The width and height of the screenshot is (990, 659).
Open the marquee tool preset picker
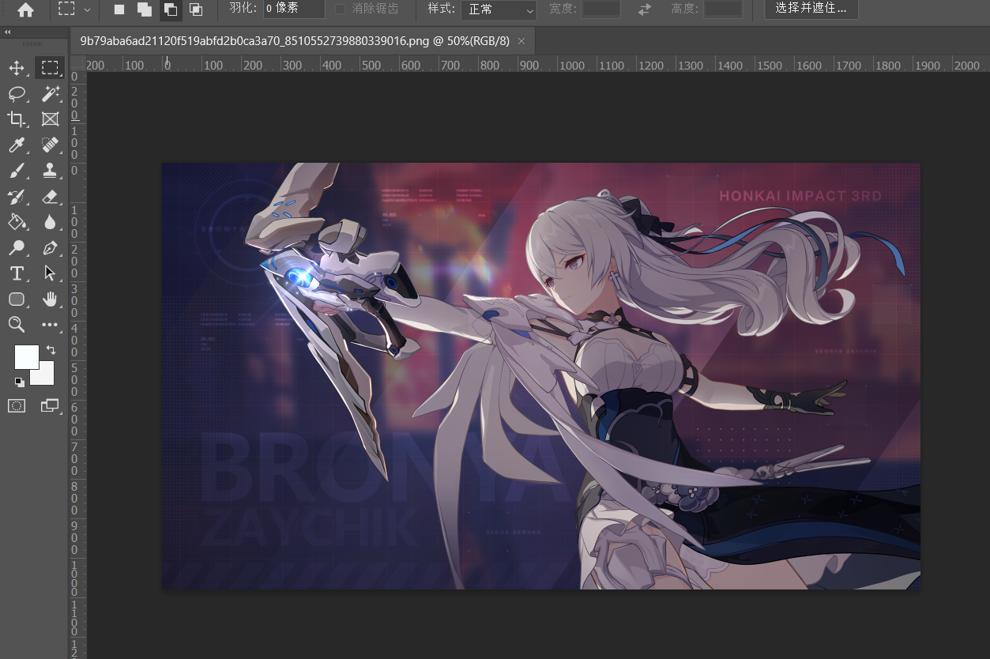(x=75, y=9)
